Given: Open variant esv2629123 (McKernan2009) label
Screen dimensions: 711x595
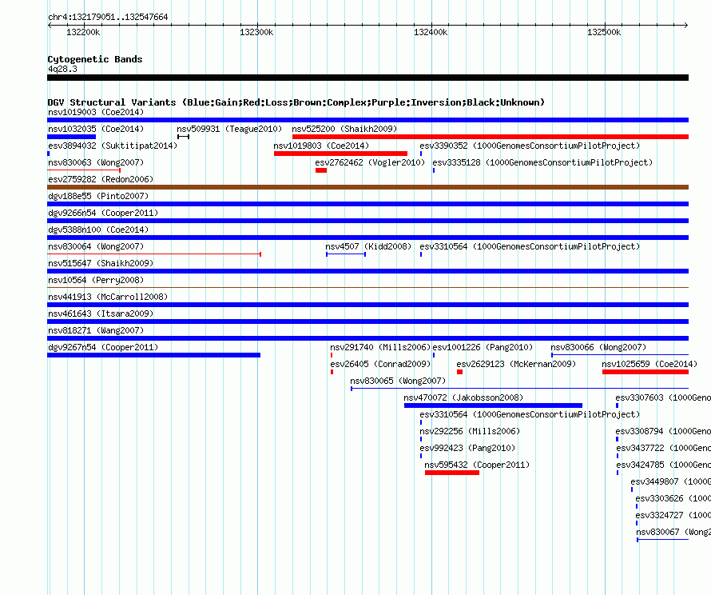Looking at the screenshot, I should [x=516, y=364].
